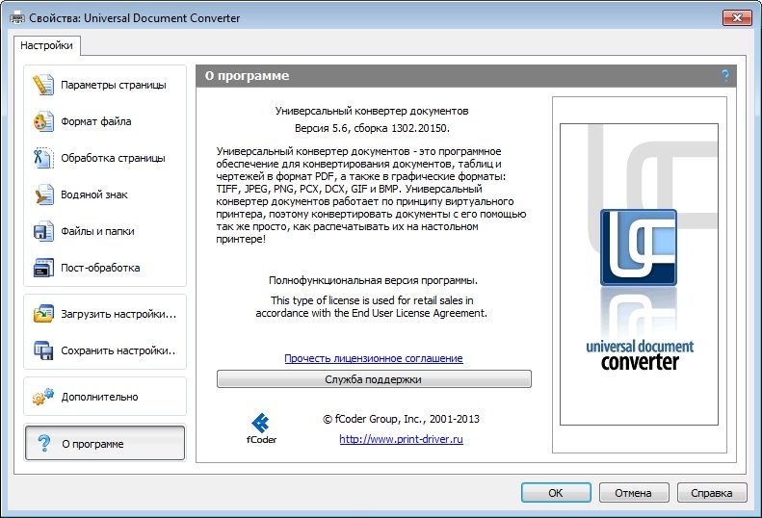Click the Files and folders floppy icon

[43, 231]
